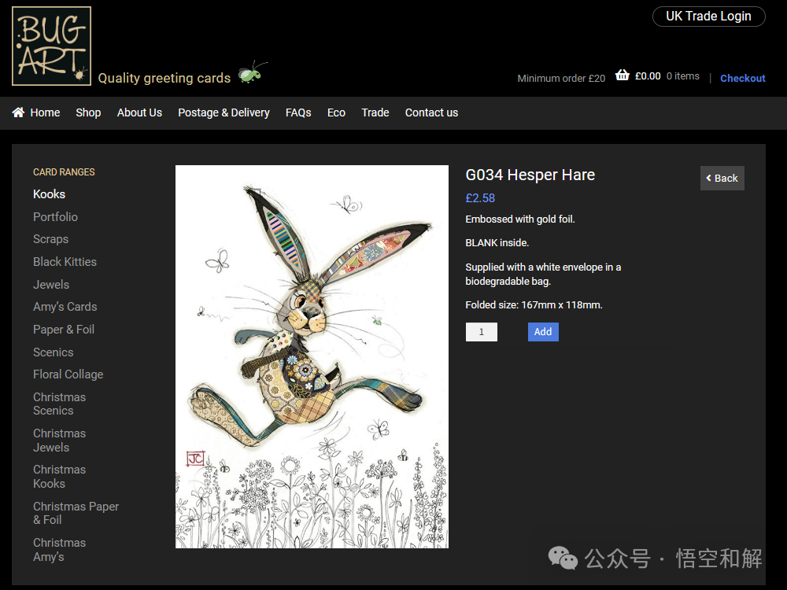
Task: Click the CARD RANGES heading
Action: (x=64, y=172)
